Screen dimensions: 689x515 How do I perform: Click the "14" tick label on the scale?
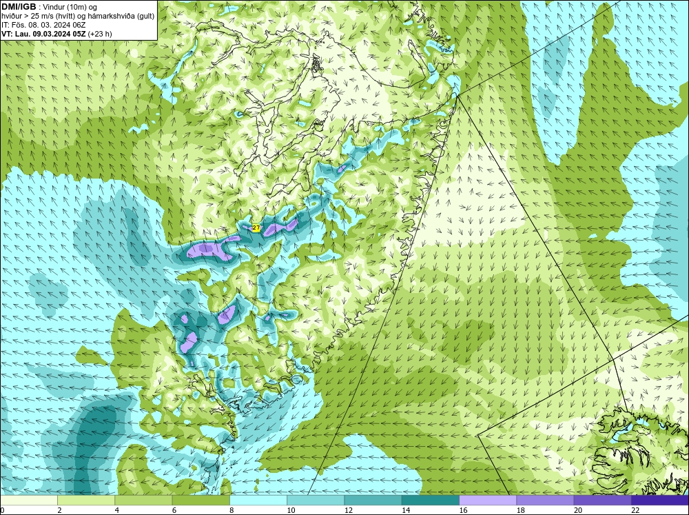[406, 510]
